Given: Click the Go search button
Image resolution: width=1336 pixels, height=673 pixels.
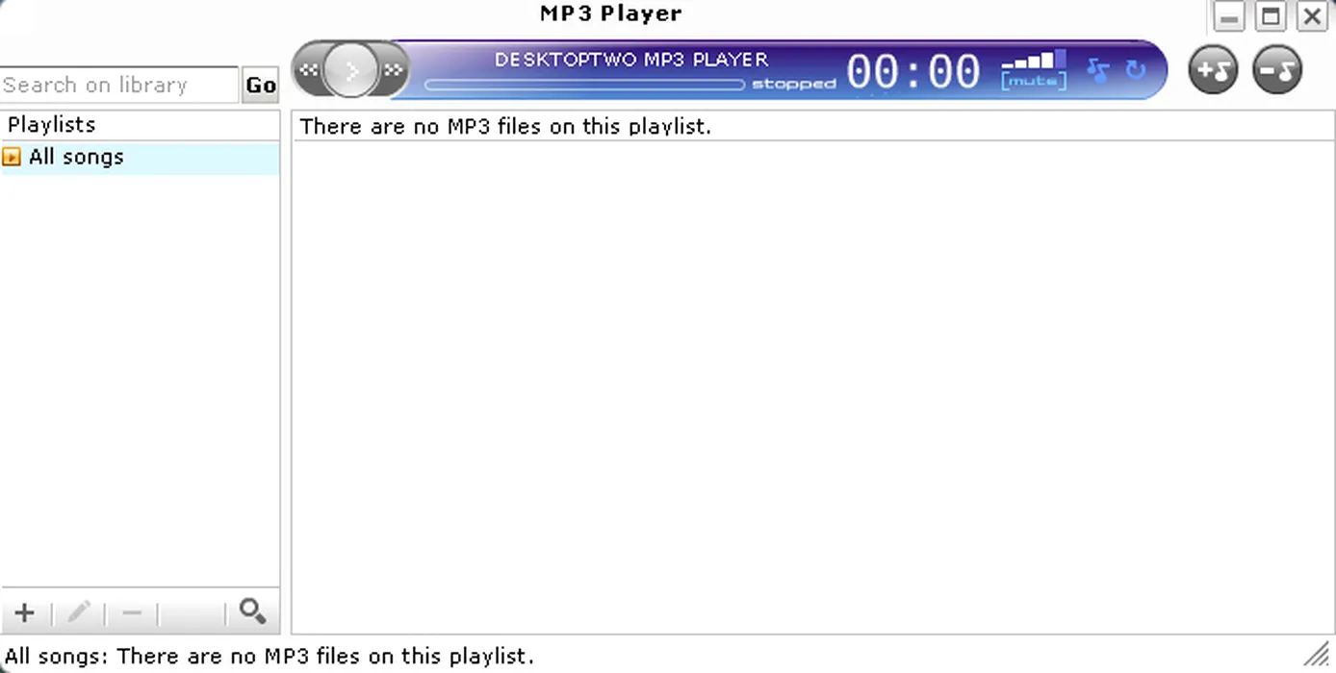Looking at the screenshot, I should pos(260,86).
